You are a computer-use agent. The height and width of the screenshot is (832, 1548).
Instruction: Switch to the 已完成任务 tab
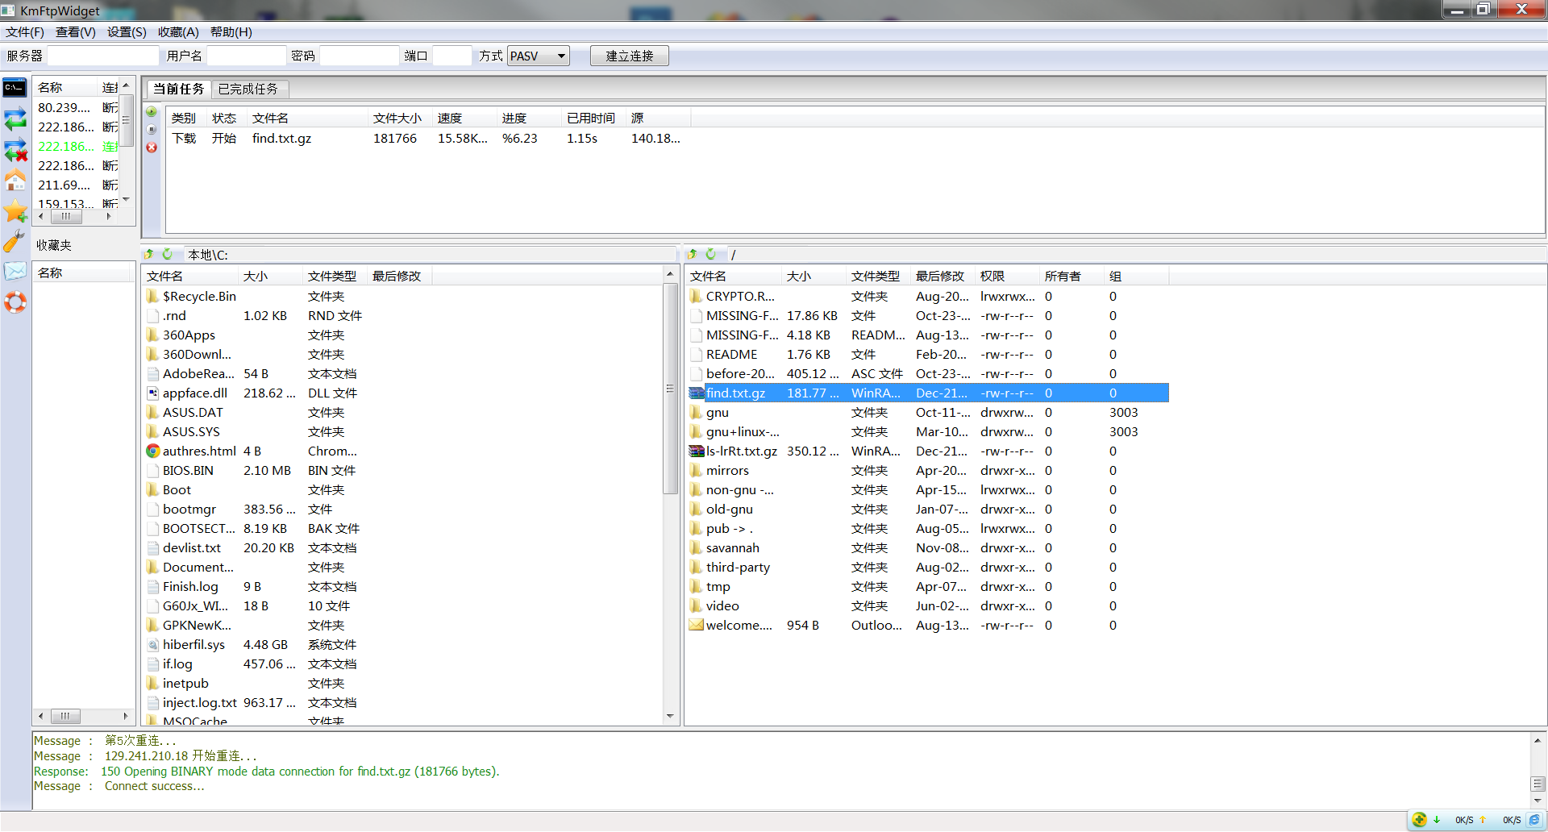(248, 89)
